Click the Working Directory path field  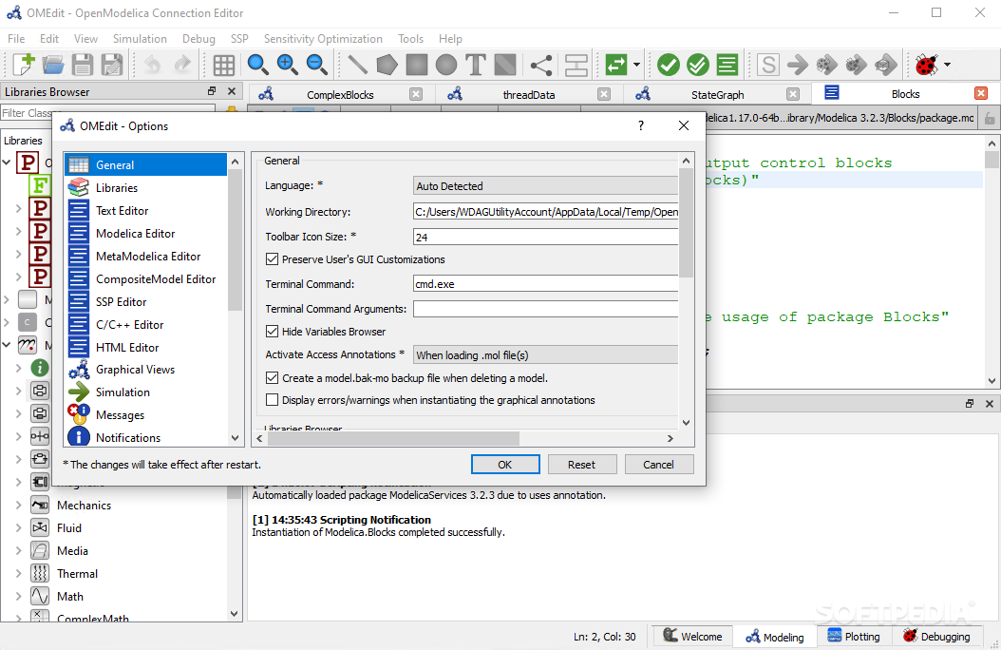(545, 212)
